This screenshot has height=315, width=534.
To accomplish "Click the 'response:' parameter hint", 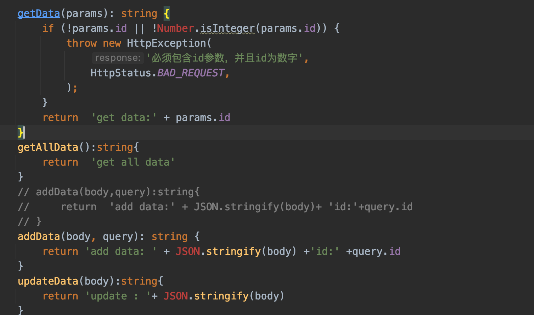I will point(118,58).
